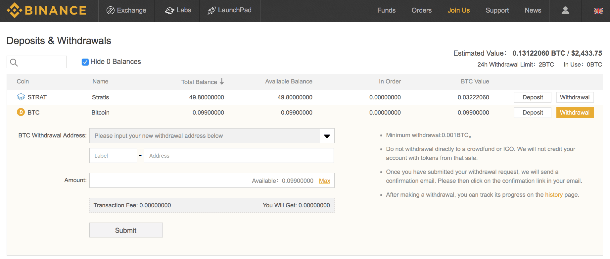This screenshot has height=259, width=610.
Task: Open the Funds menu
Action: click(386, 11)
